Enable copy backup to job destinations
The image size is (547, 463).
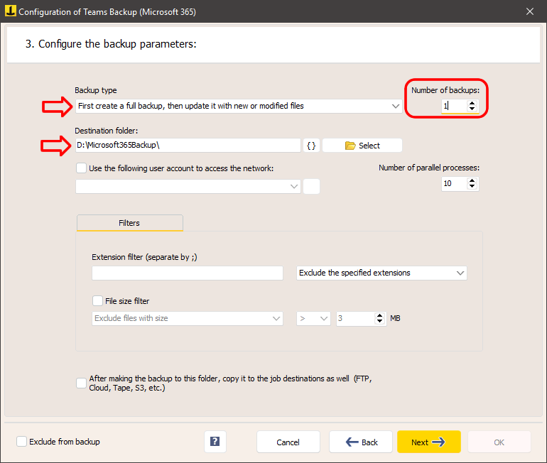[81, 383]
